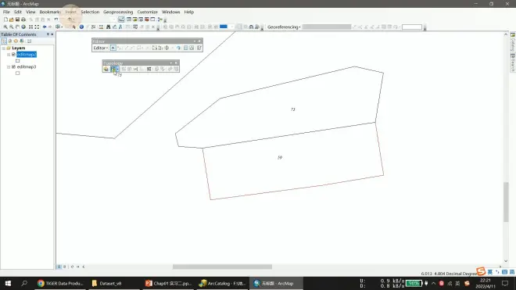
Task: Close the Topology toolbar
Action: 176,63
